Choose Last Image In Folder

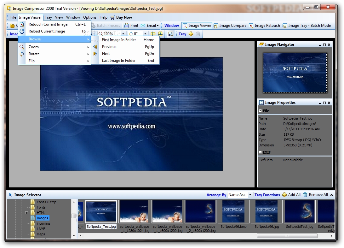[x=126, y=61]
